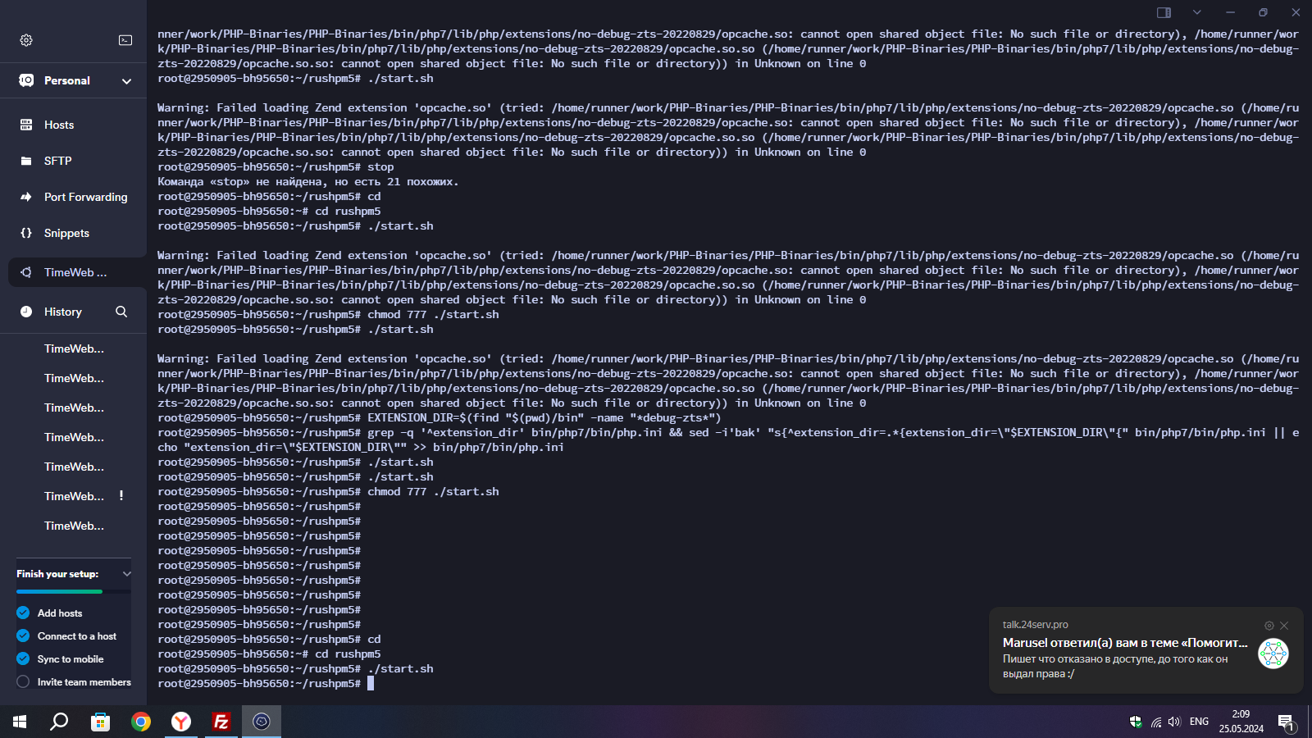Open Port Forwarding page
The width and height of the screenshot is (1312, 738).
pos(85,197)
